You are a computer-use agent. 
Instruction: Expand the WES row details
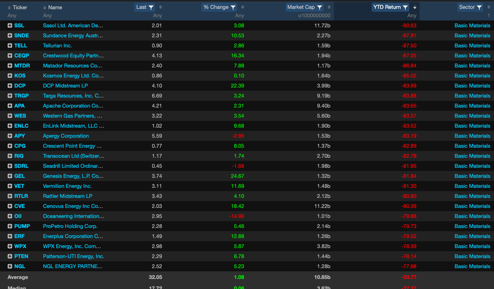tap(10, 116)
